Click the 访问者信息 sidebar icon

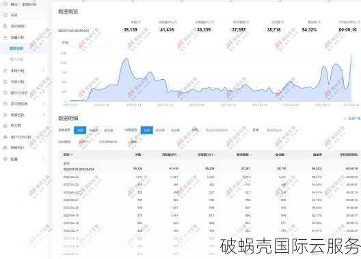point(5,104)
